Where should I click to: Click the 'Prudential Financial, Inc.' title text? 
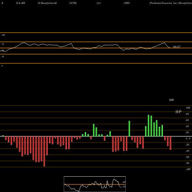164,3
